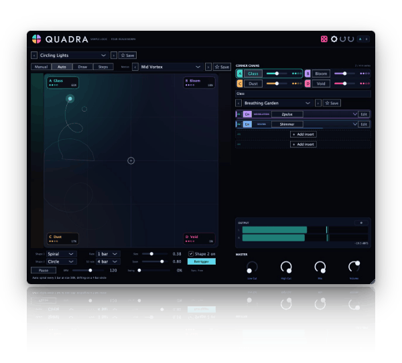402x363 pixels.
Task: Click the pink dice randomize icon
Action: tap(324, 39)
